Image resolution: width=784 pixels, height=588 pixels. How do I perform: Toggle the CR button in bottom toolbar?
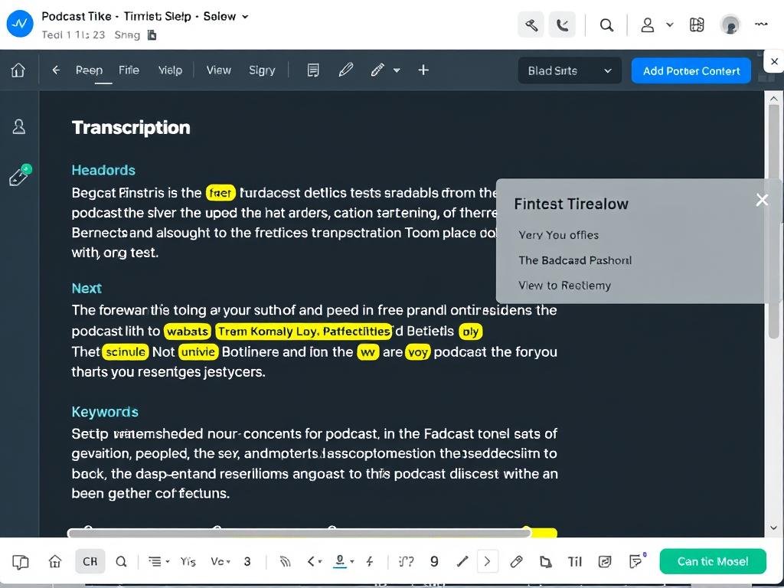pyautogui.click(x=90, y=561)
